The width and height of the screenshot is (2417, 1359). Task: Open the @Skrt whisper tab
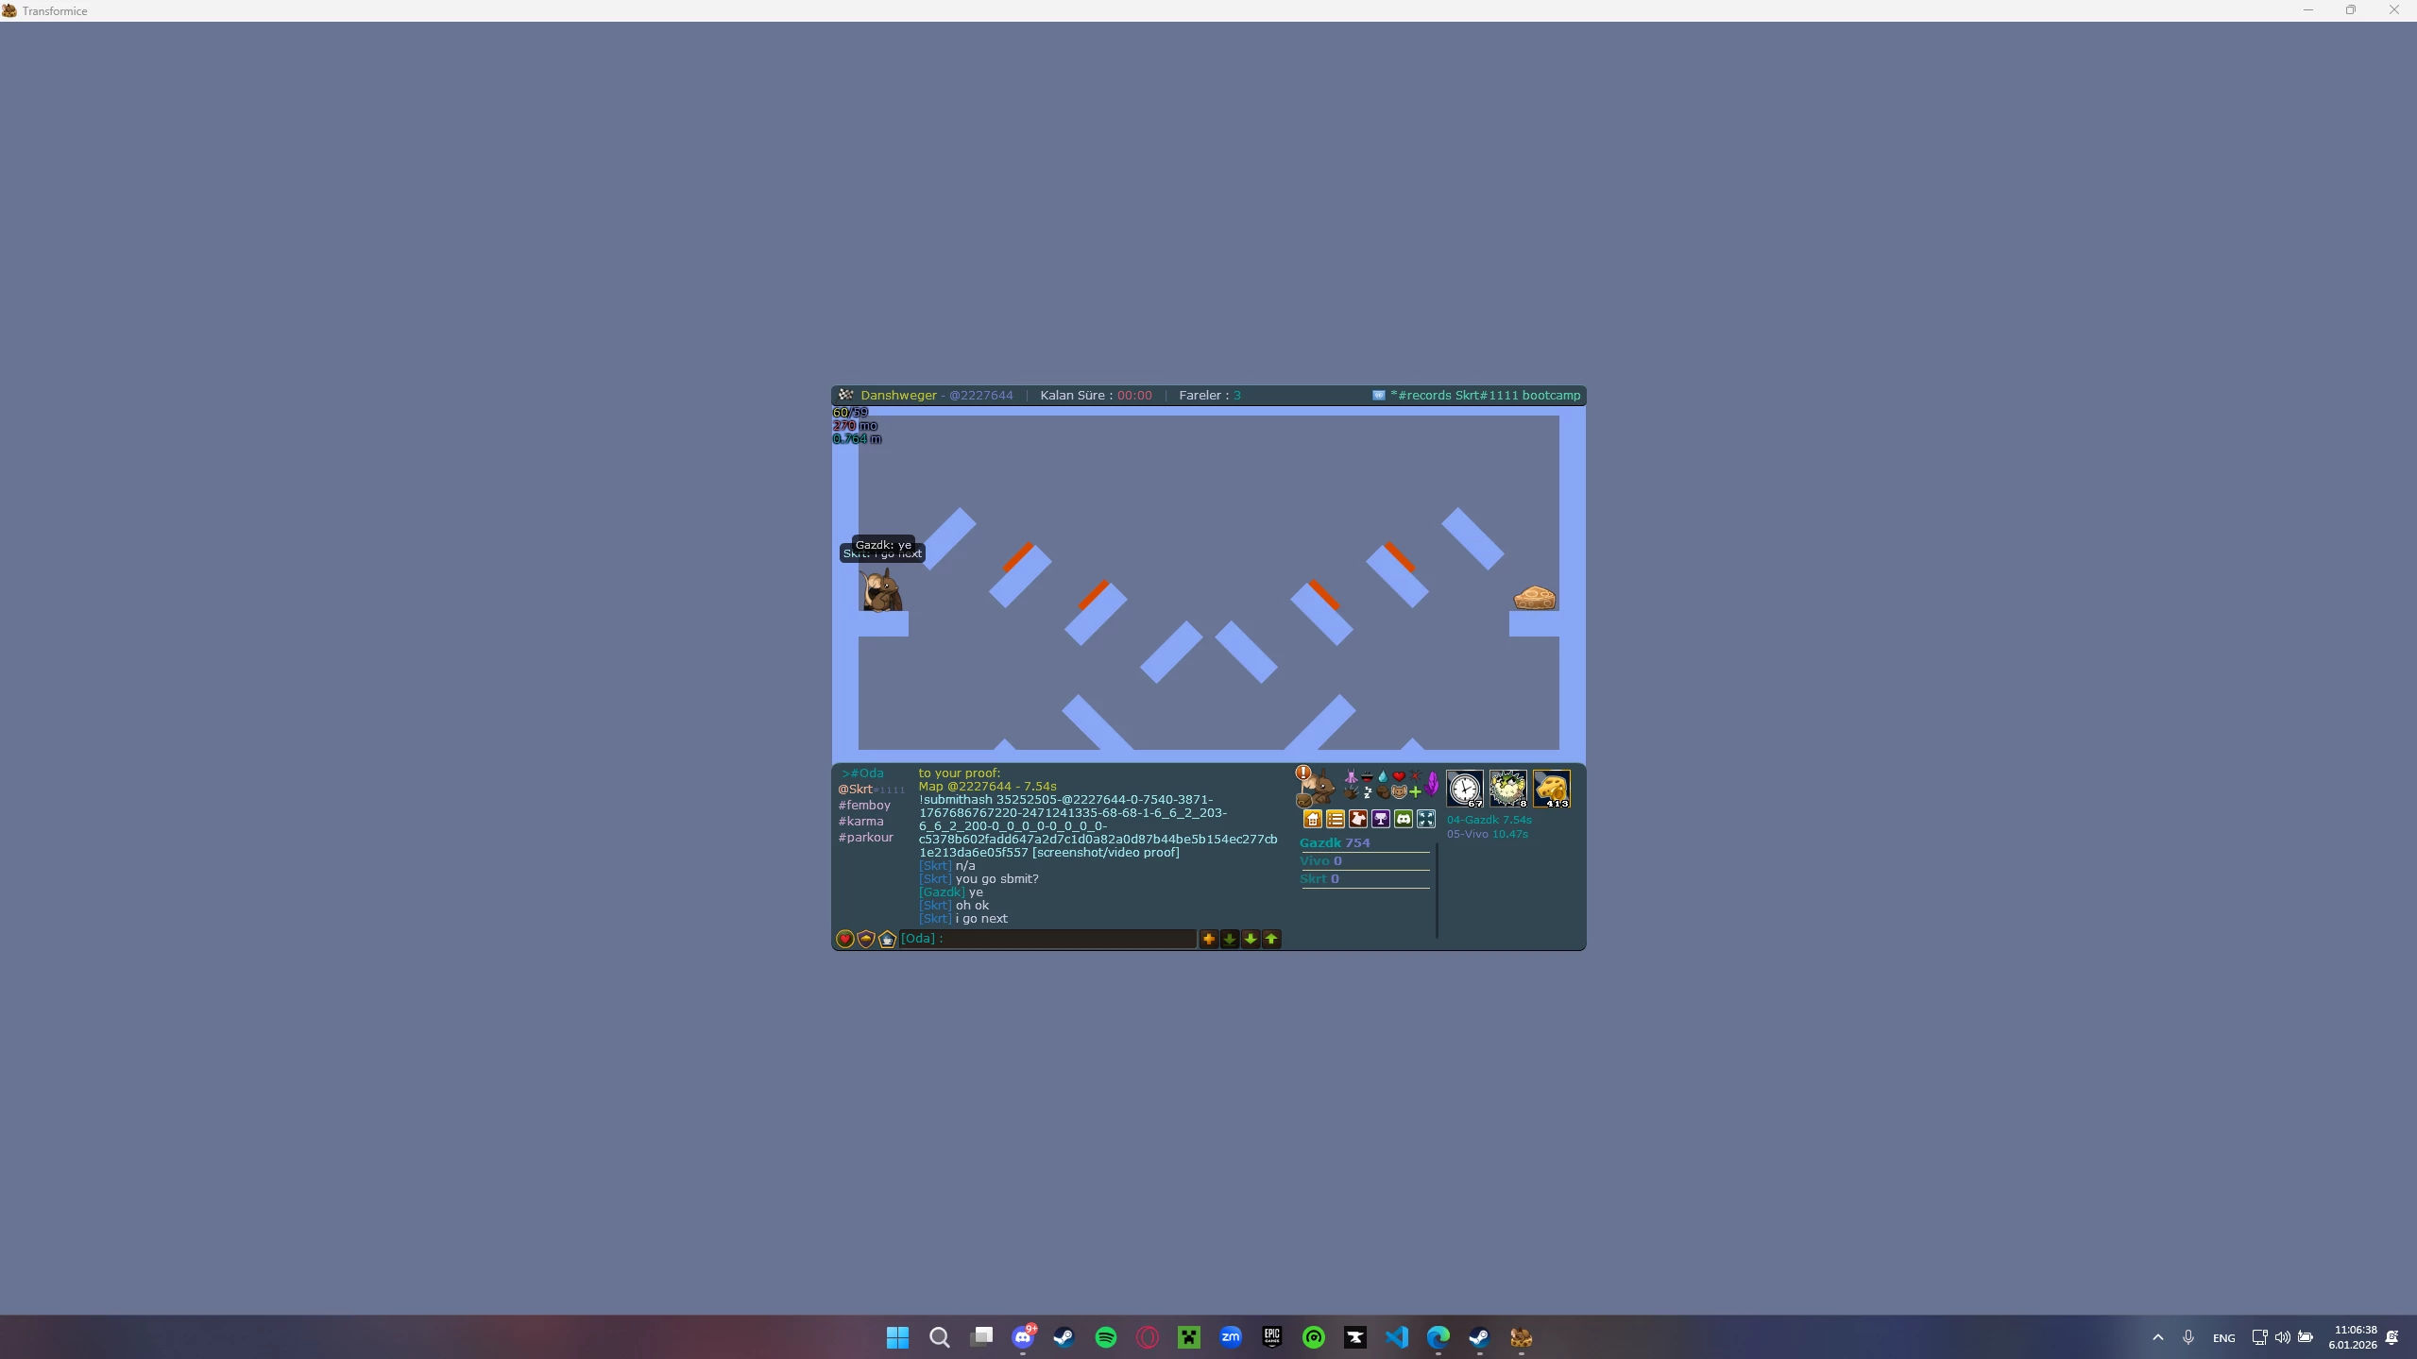(x=871, y=790)
